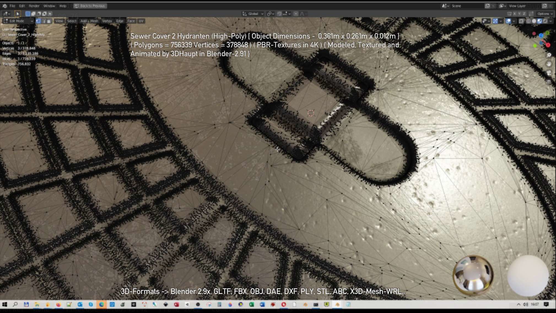The width and height of the screenshot is (556, 313).
Task: Open the viewport Add menu
Action: pyautogui.click(x=83, y=21)
